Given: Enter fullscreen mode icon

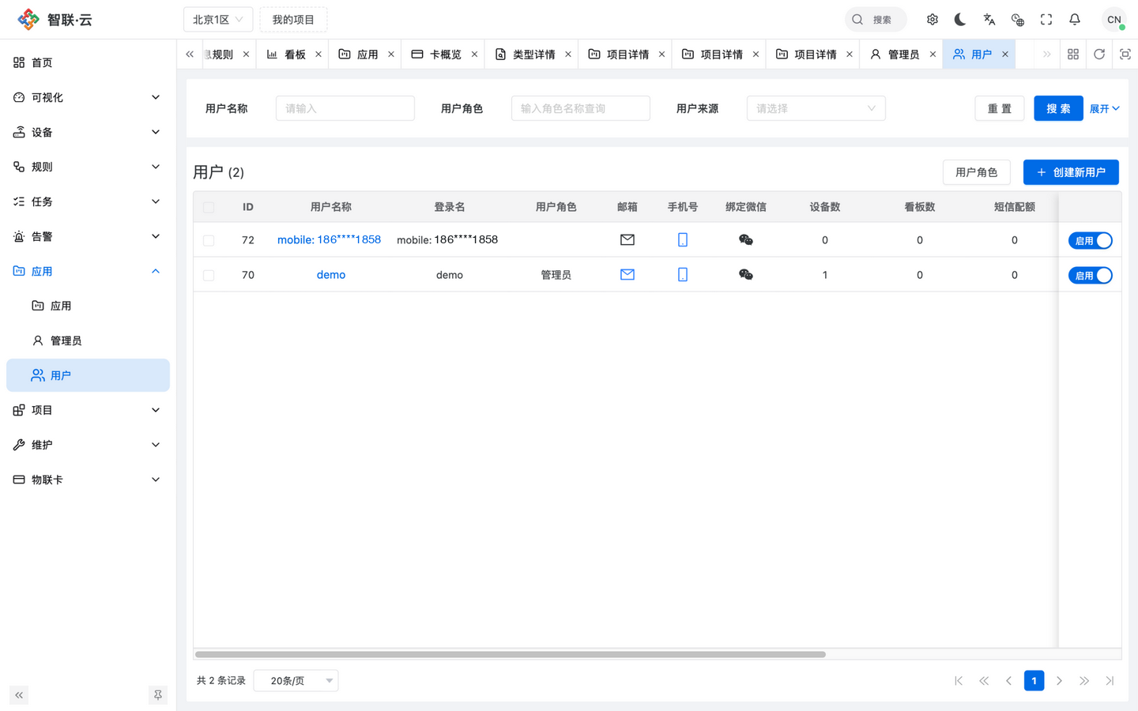Looking at the screenshot, I should (x=1046, y=20).
